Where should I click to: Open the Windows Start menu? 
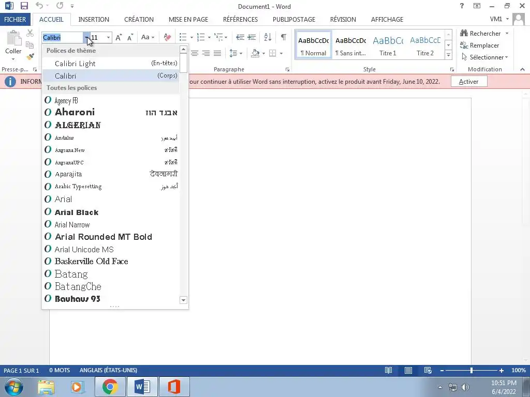pyautogui.click(x=14, y=387)
